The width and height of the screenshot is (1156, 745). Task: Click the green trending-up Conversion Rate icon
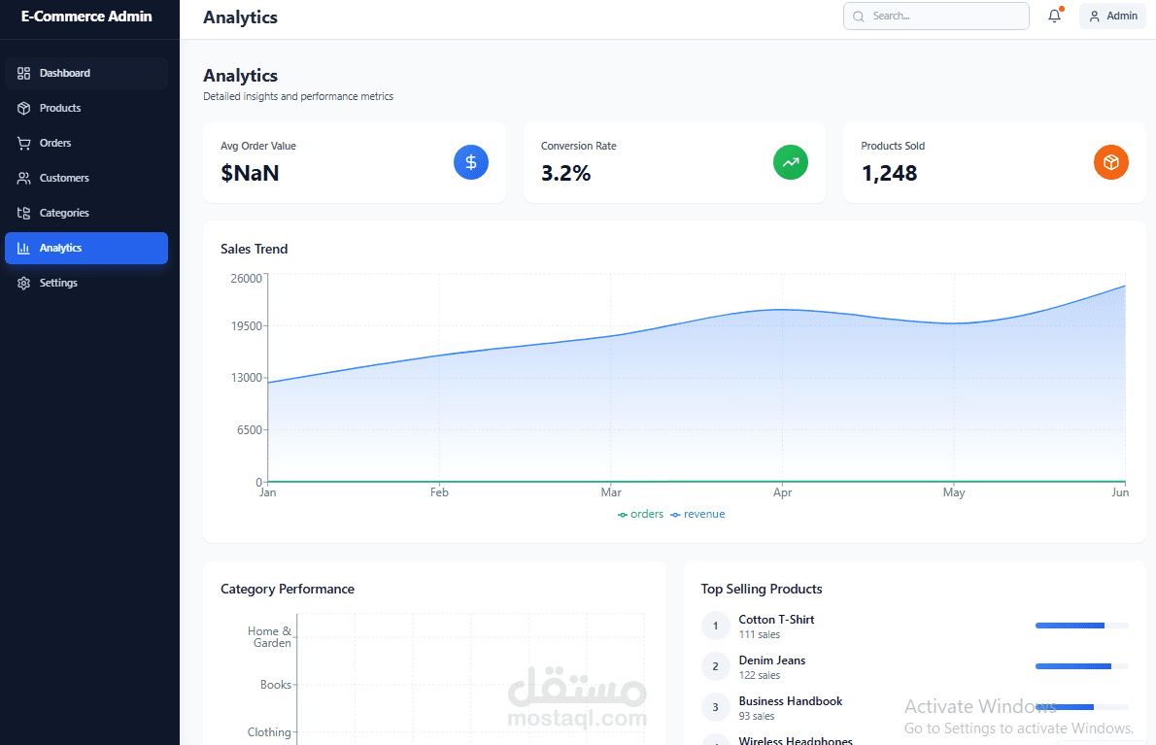click(x=791, y=162)
